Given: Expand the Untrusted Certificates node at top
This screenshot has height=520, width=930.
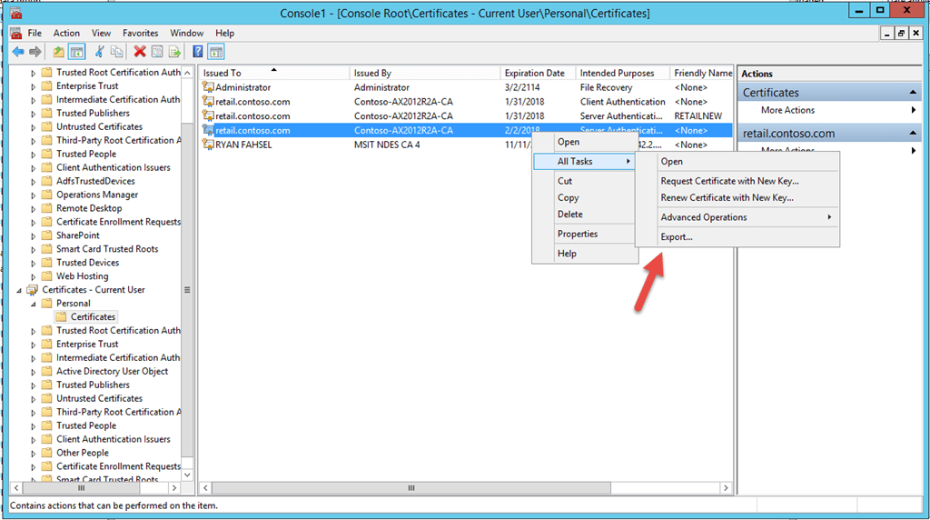Looking at the screenshot, I should tap(34, 127).
